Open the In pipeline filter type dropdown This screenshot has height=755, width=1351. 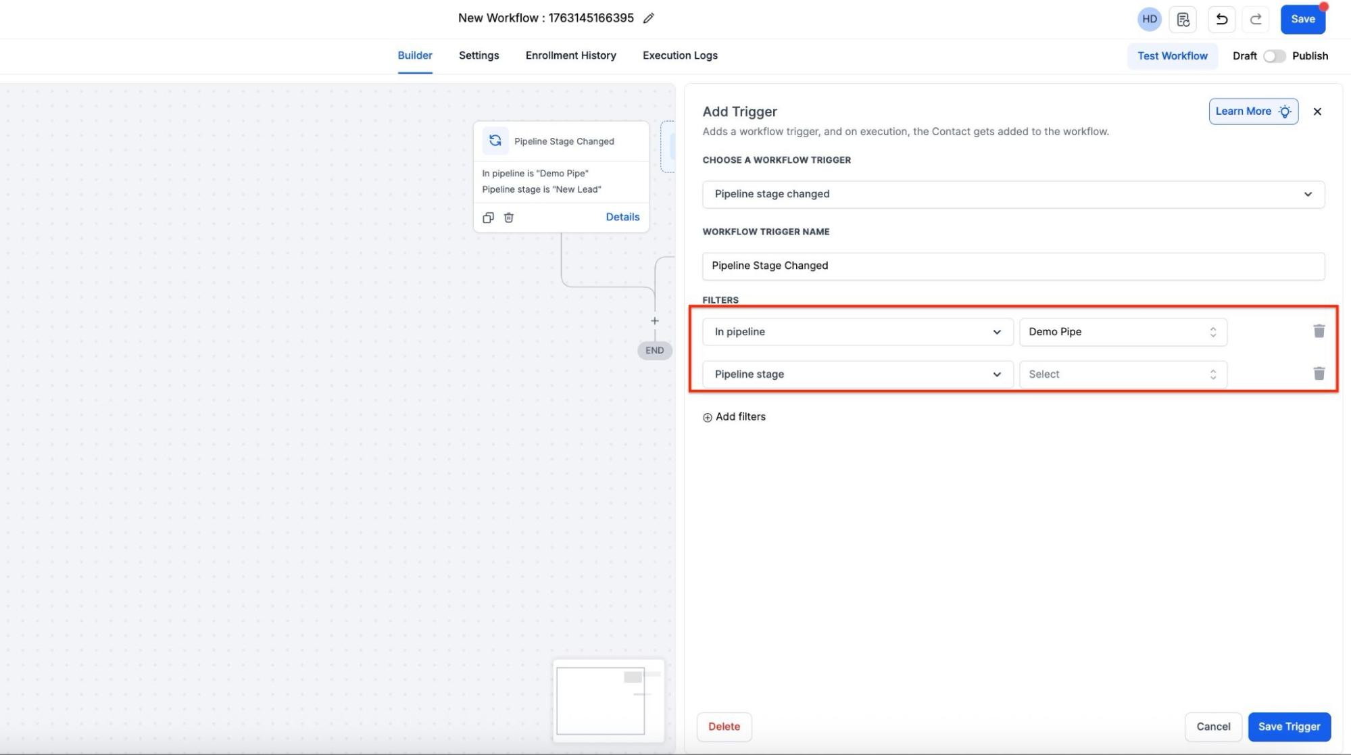tap(857, 332)
